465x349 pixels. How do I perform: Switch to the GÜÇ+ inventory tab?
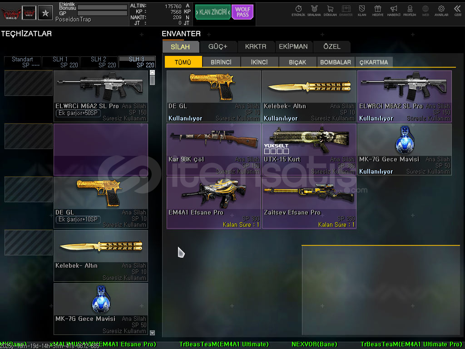[218, 46]
